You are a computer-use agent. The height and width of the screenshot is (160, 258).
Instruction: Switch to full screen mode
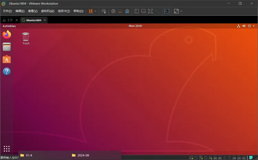150,11
